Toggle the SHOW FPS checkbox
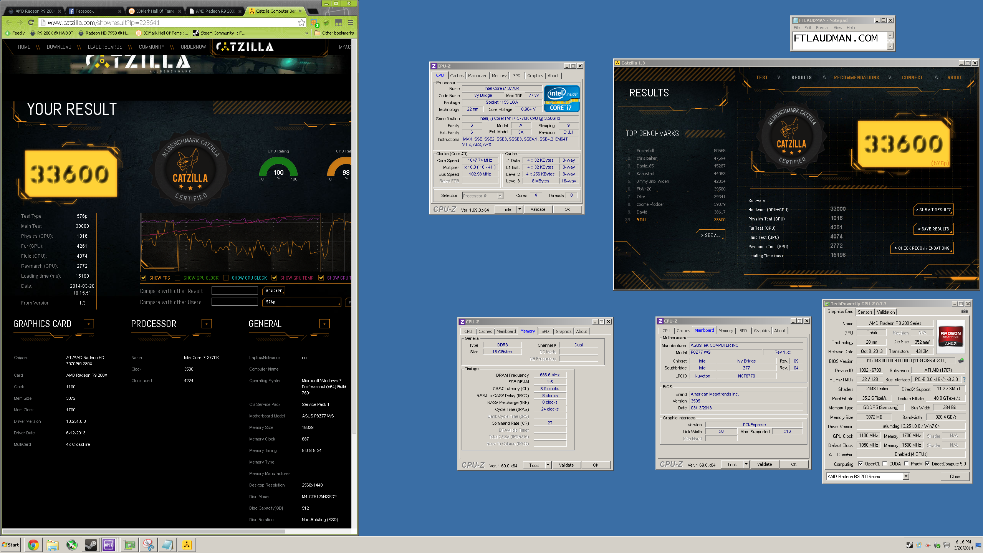This screenshot has width=983, height=553. pos(143,278)
